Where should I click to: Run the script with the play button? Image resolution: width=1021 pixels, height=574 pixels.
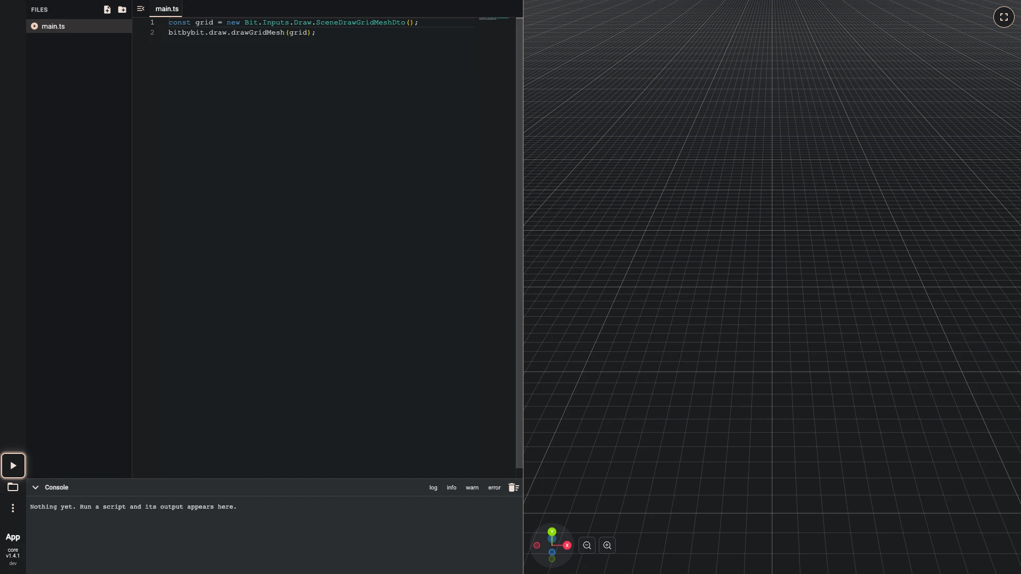[x=13, y=466]
